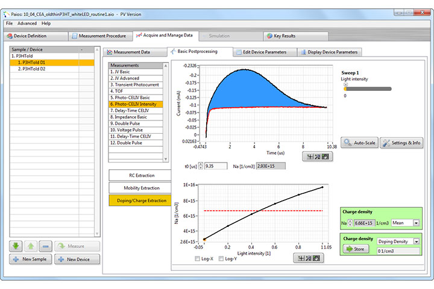
Task: Click the blue minus remove button
Action: [46, 246]
